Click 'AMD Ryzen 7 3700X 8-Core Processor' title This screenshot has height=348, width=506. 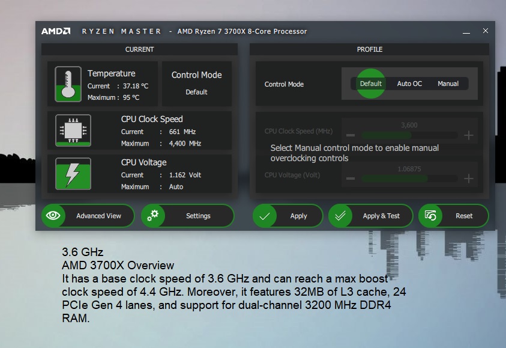click(x=242, y=31)
